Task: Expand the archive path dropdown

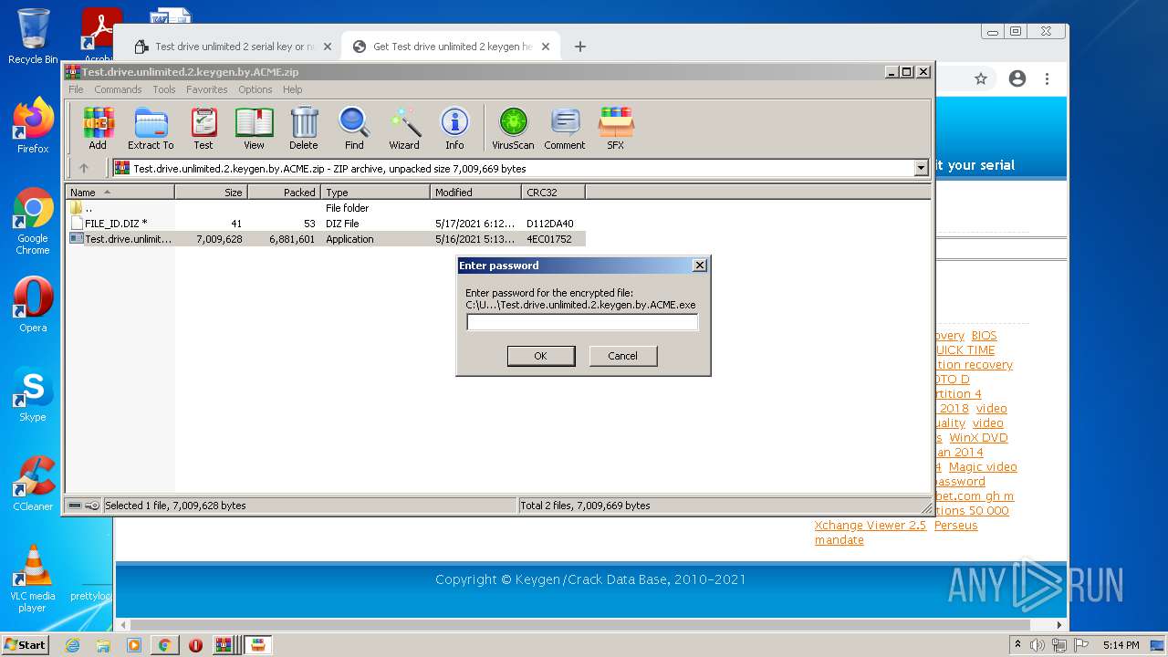Action: pos(921,168)
